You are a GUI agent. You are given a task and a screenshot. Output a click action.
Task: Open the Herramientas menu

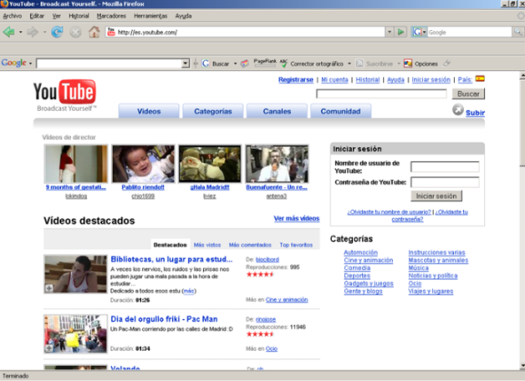151,16
